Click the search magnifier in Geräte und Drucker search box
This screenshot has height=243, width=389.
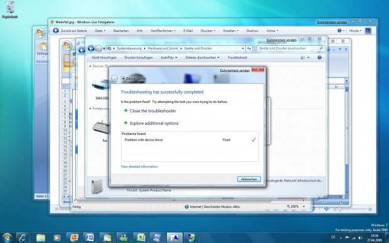321,48
